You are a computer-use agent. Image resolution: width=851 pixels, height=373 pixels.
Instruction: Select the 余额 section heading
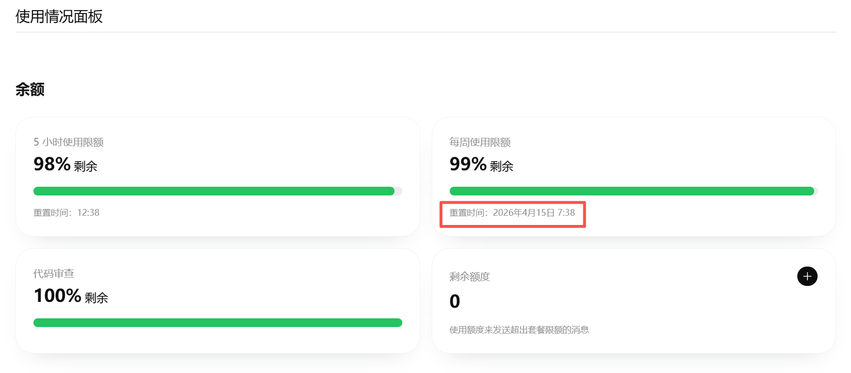(x=30, y=90)
